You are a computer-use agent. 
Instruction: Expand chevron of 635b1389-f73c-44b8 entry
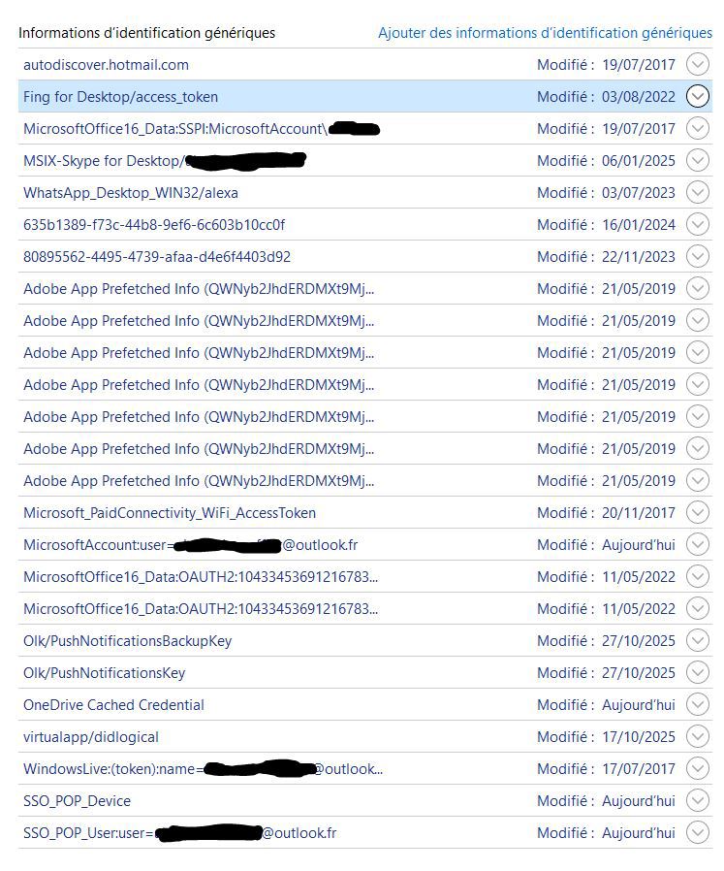698,224
